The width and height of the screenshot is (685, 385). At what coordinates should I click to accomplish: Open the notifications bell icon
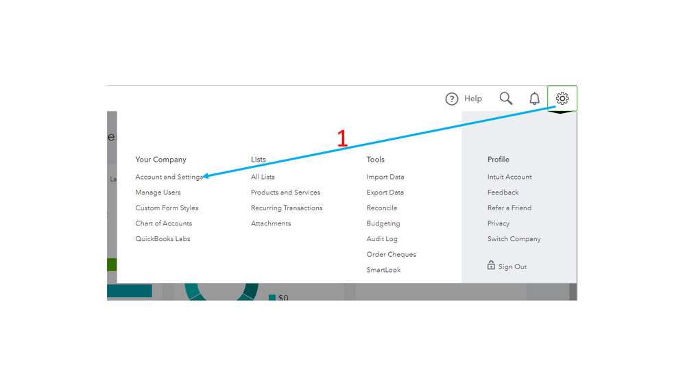tap(534, 99)
